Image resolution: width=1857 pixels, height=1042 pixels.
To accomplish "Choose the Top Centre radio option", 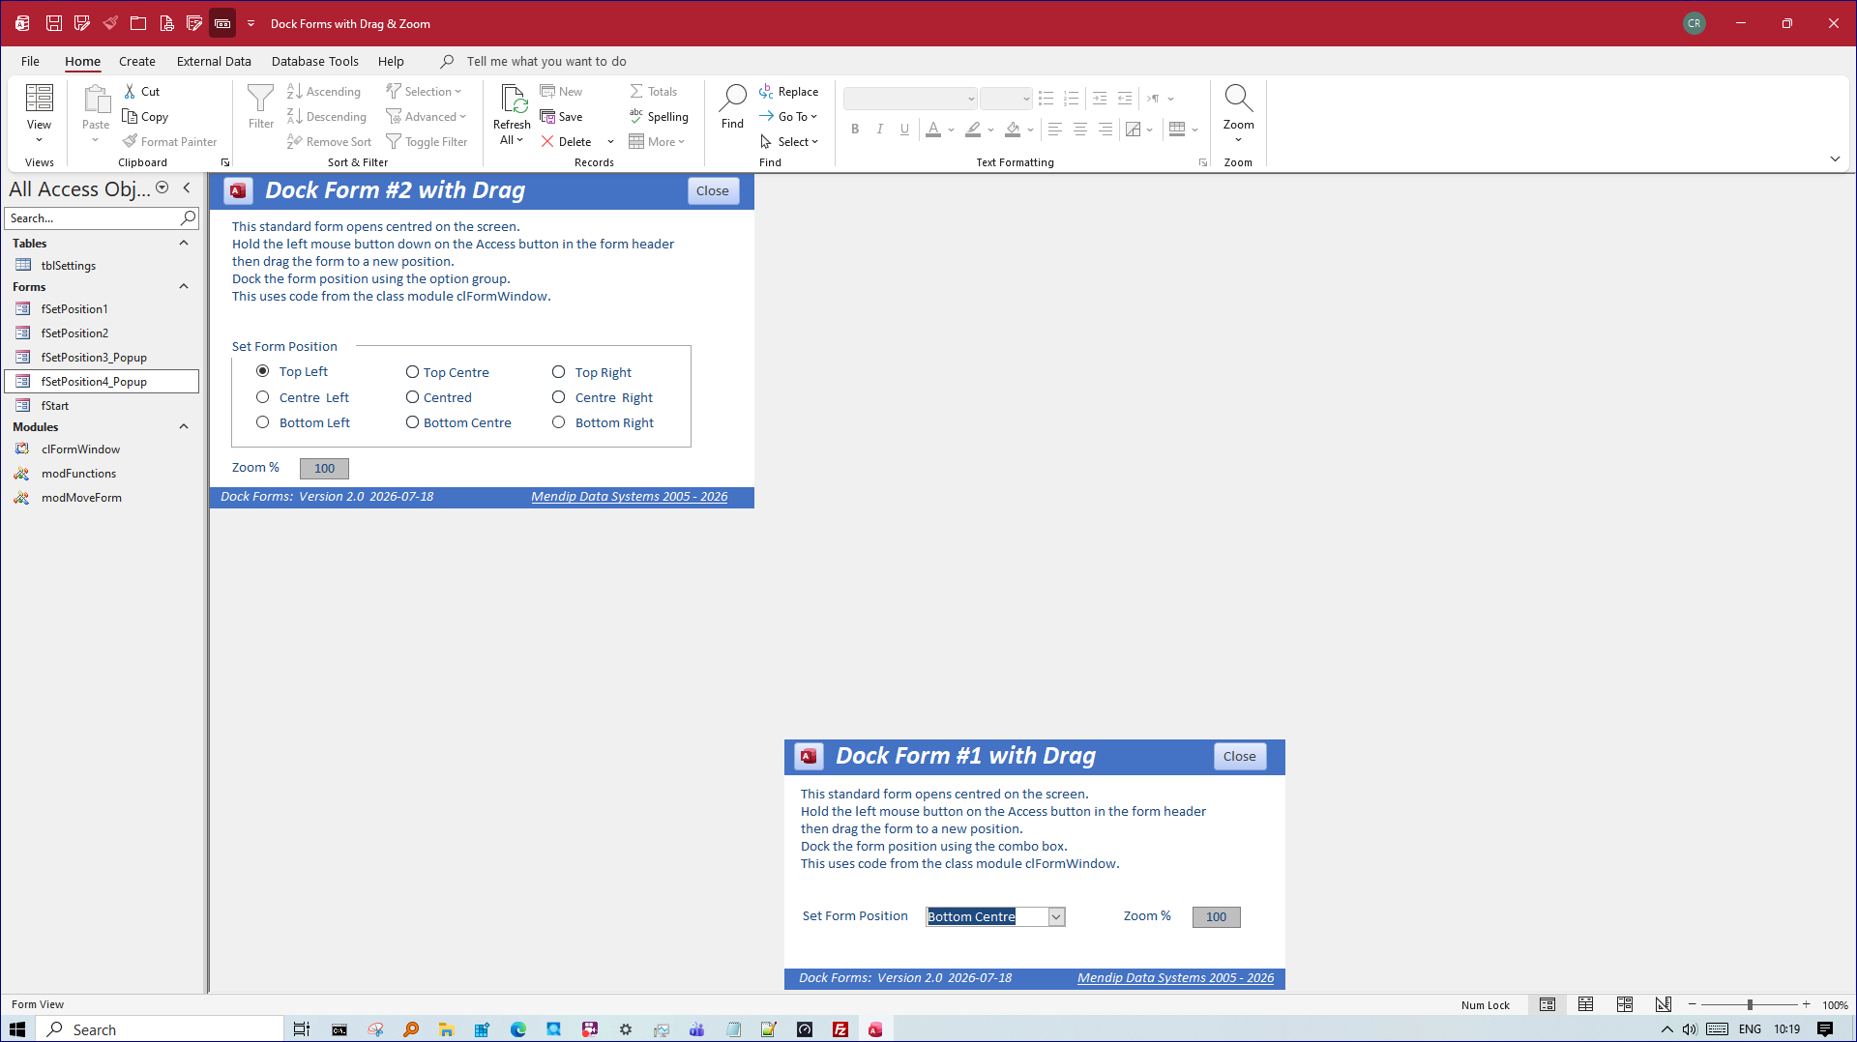I will point(412,372).
